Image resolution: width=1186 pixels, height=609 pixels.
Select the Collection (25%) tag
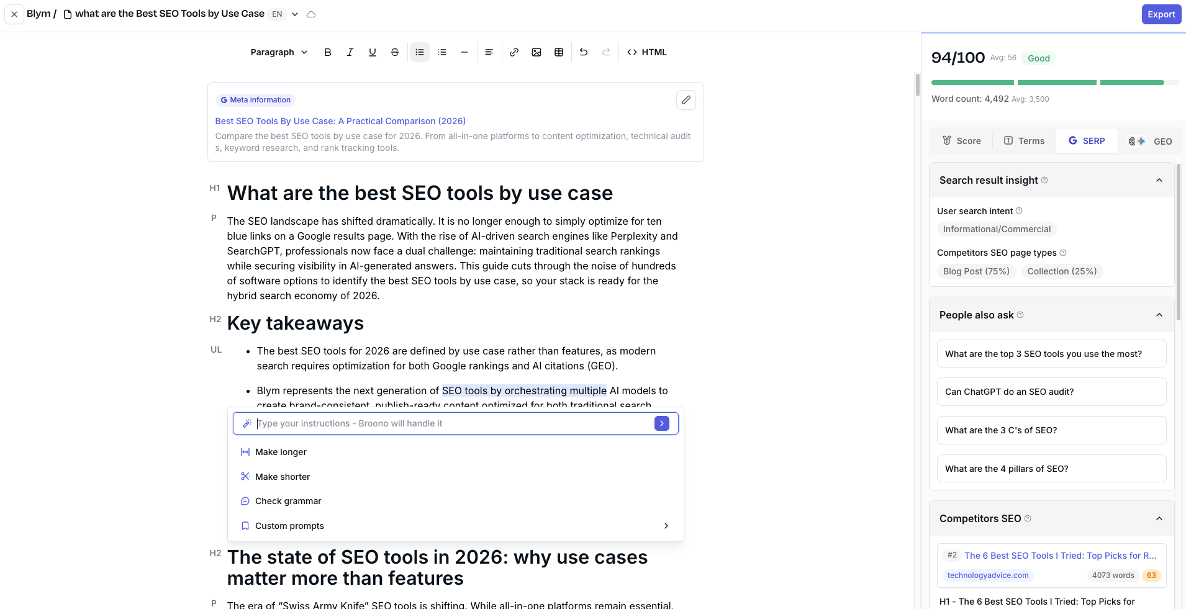[1062, 271]
